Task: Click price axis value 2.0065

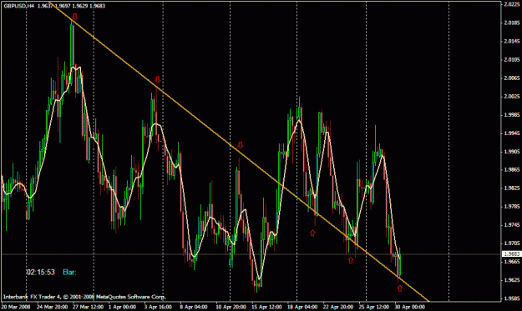Action: (x=512, y=78)
